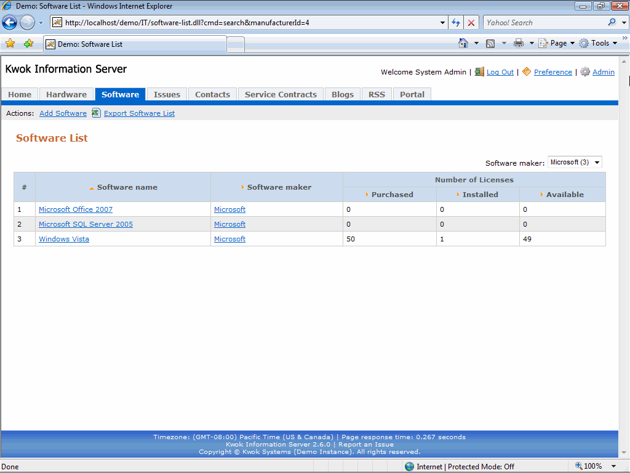Click Microsoft maker link in Office 2007 row
Screen dimensions: 630x473
click(229, 209)
